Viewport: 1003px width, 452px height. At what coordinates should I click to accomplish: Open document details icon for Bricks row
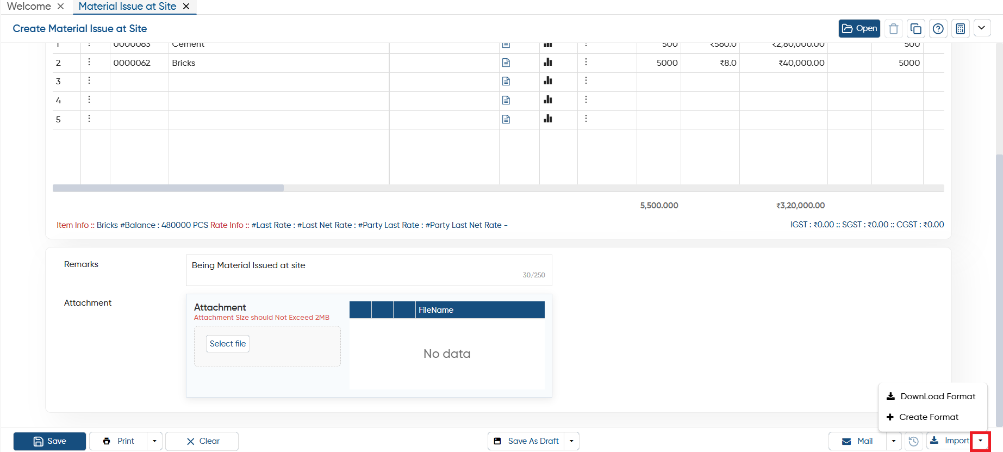506,63
